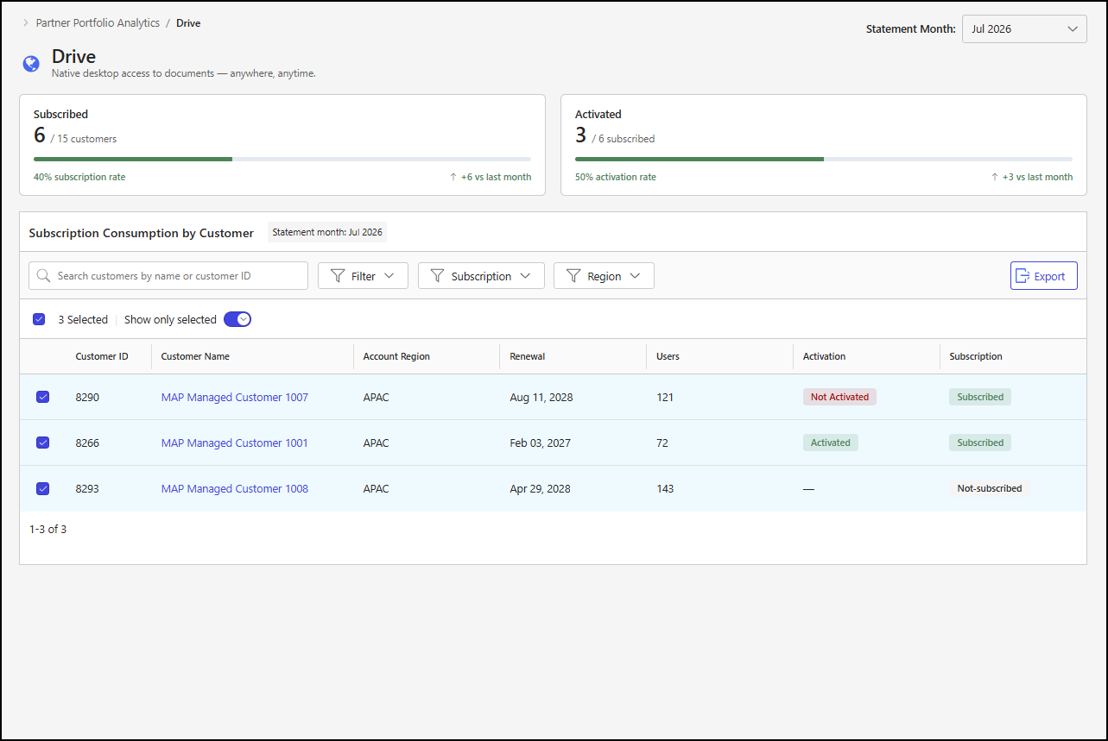The height and width of the screenshot is (741, 1108).
Task: Sort by Customer Name column header
Action: click(x=195, y=356)
